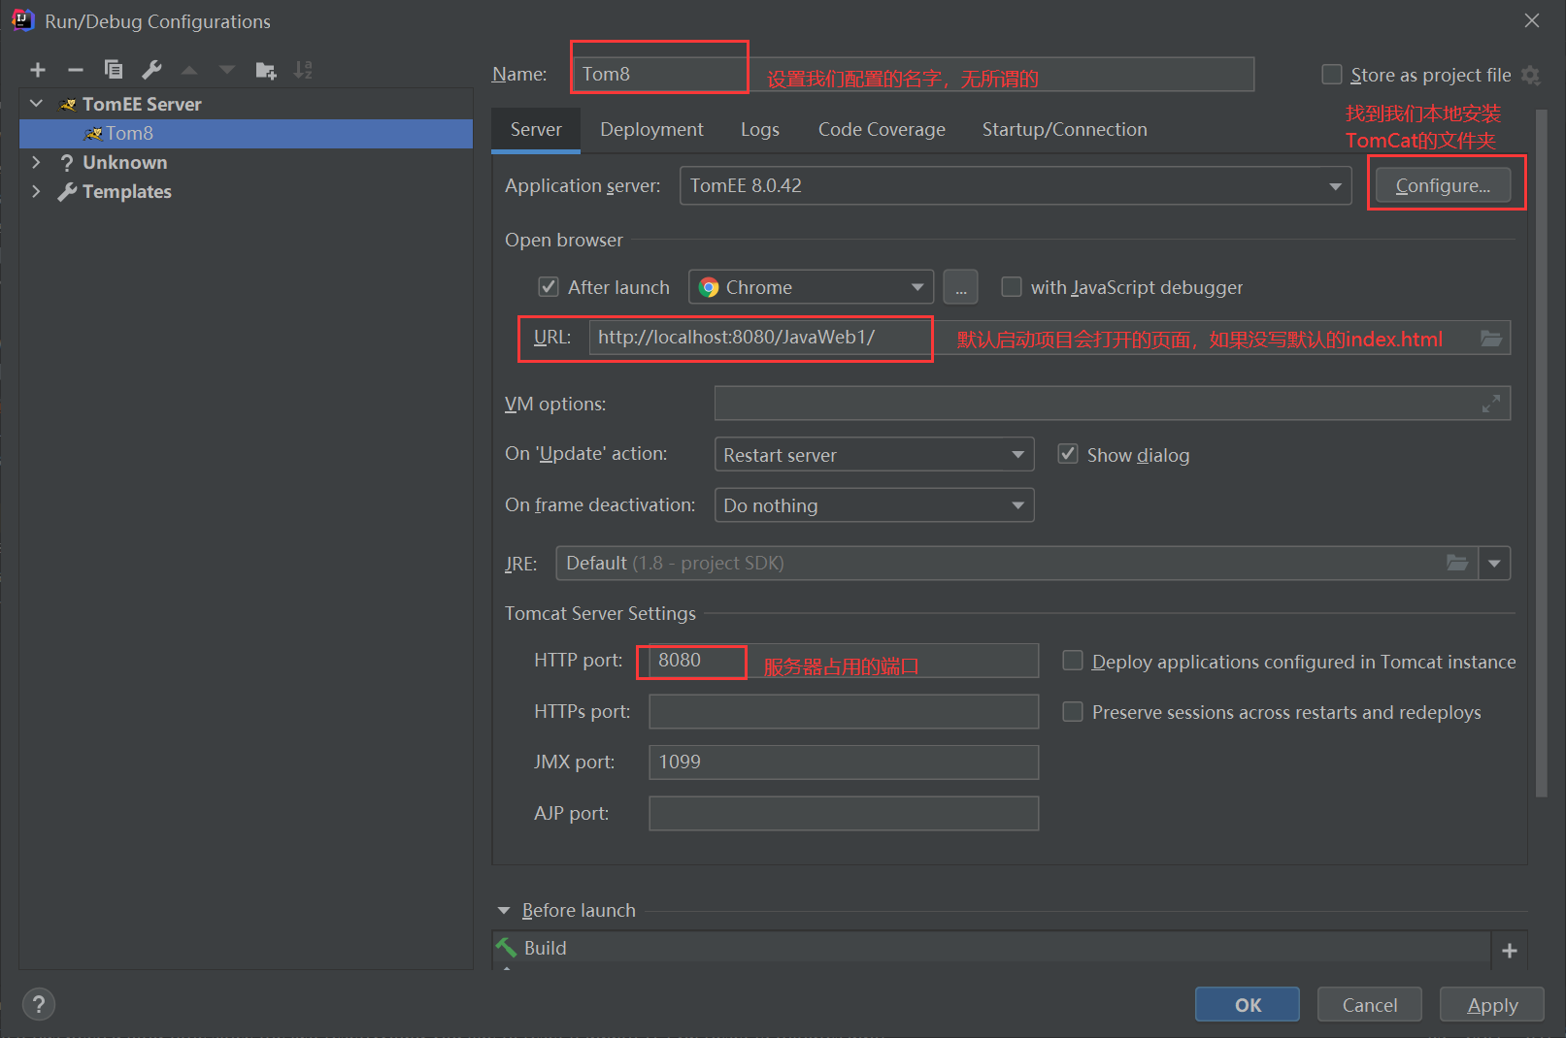Click the HTTPs port field
The height and width of the screenshot is (1038, 1566).
(x=844, y=711)
